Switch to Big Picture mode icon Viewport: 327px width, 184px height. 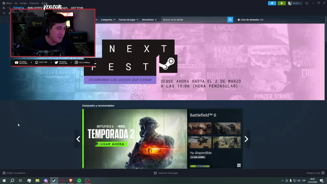[307, 3]
